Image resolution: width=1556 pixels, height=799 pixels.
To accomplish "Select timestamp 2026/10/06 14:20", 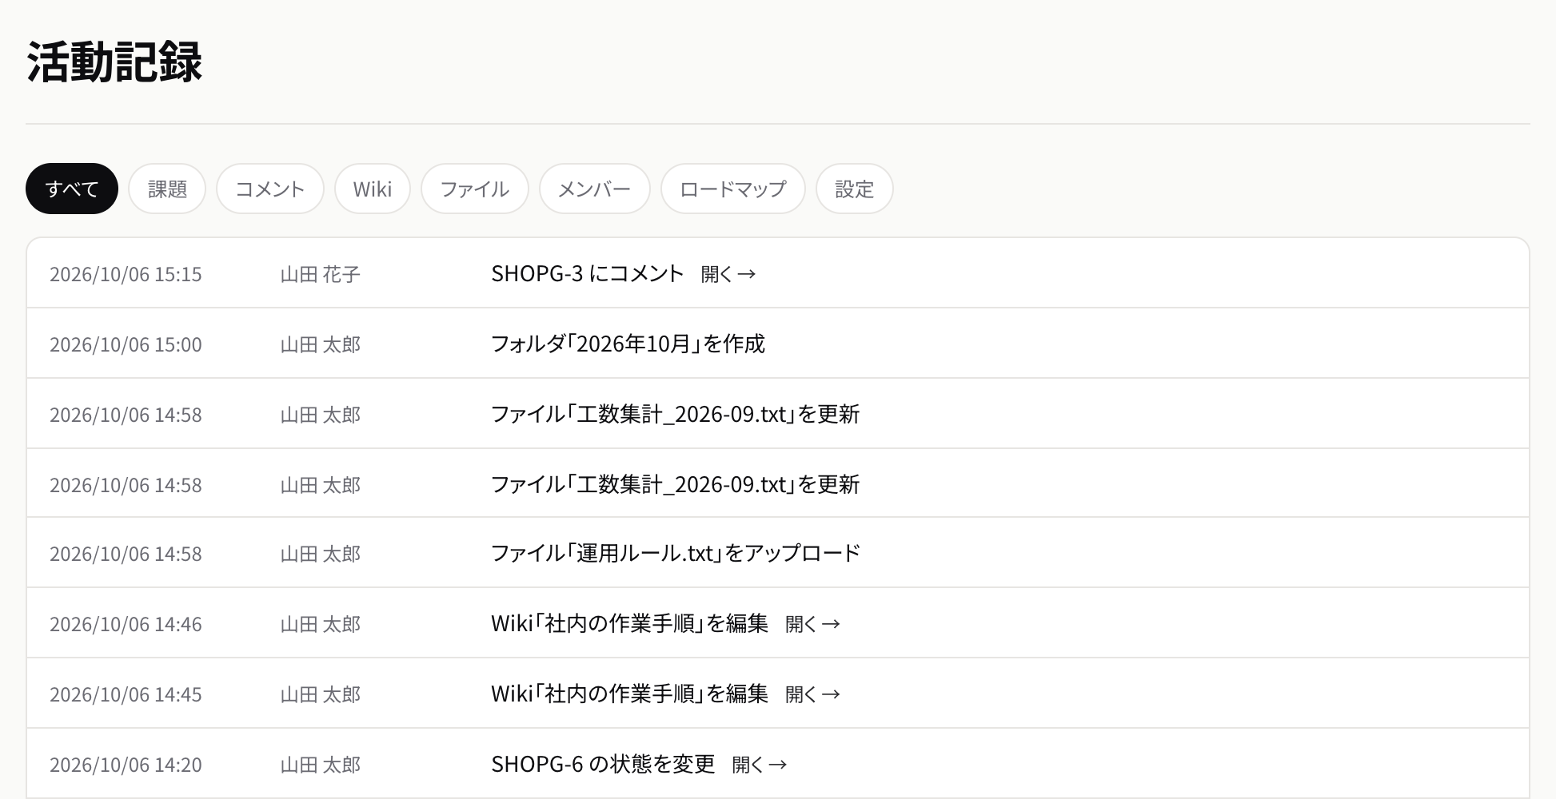I will click(x=126, y=765).
